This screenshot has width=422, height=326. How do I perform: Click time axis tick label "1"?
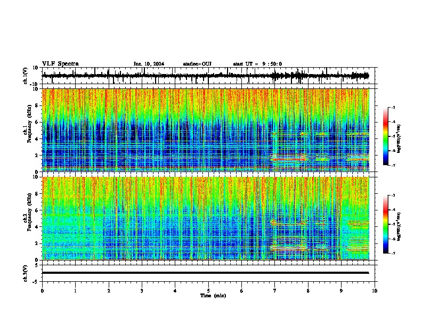tap(75, 291)
